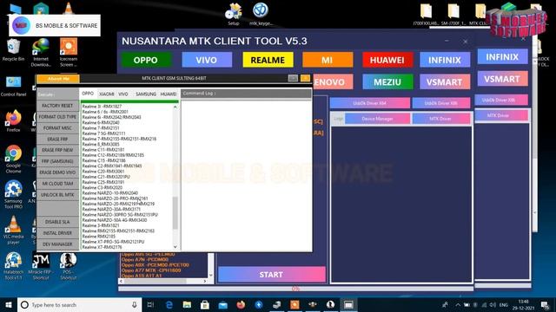Select the VSMART button in Nusantara front window
The width and height of the screenshot is (556, 312).
click(444, 82)
